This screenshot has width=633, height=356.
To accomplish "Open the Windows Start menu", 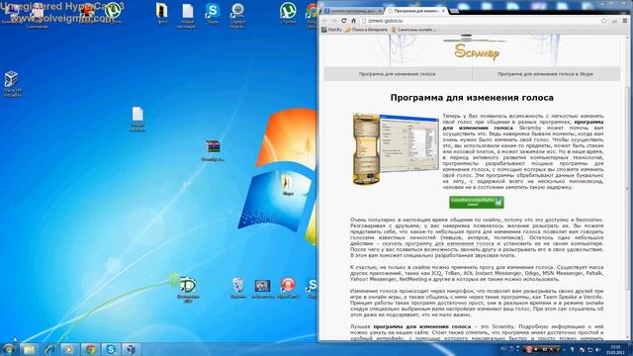I will coord(8,349).
